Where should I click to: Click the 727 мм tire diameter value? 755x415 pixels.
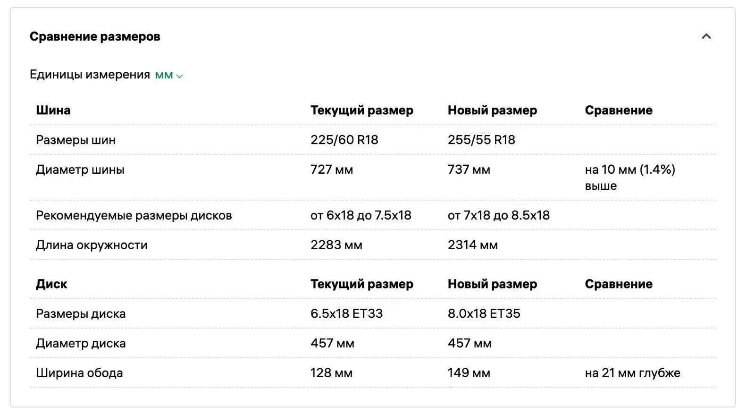(x=332, y=169)
